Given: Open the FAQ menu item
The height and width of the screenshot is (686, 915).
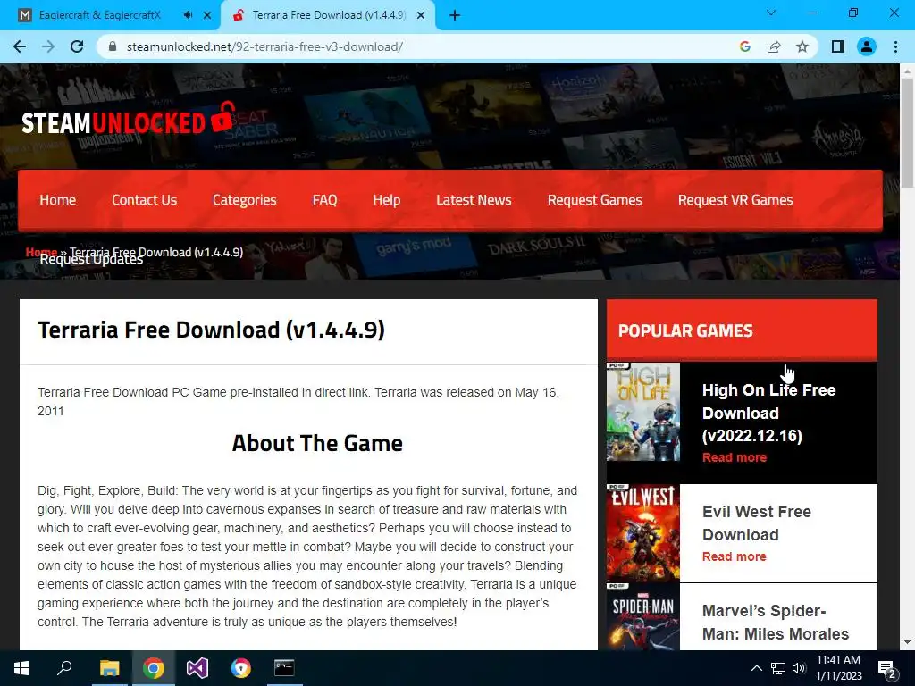Looking at the screenshot, I should [x=324, y=200].
